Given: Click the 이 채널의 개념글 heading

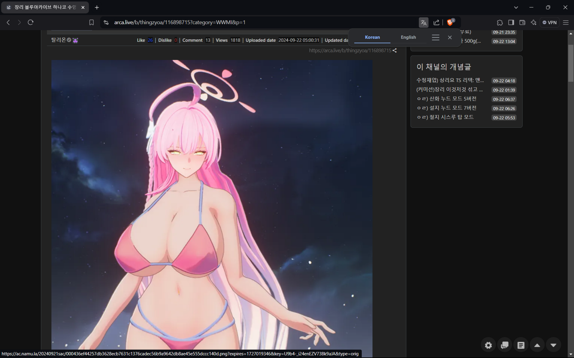Looking at the screenshot, I should click(444, 67).
